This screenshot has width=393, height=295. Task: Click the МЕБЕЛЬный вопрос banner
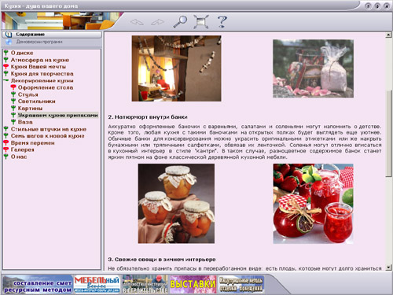point(97,284)
